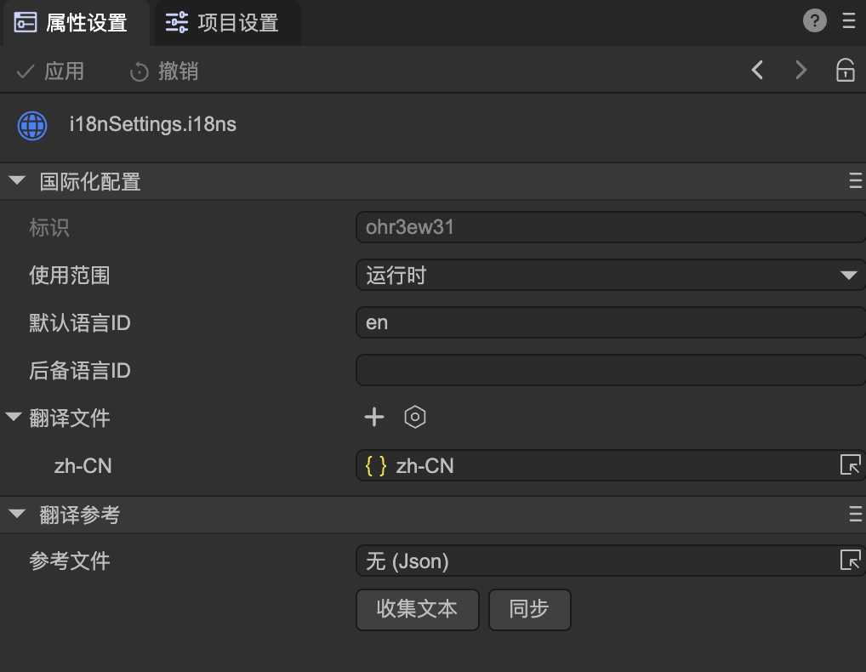This screenshot has height=672, width=866.
Task: Open translation file settings hexagon icon
Action: 414,417
